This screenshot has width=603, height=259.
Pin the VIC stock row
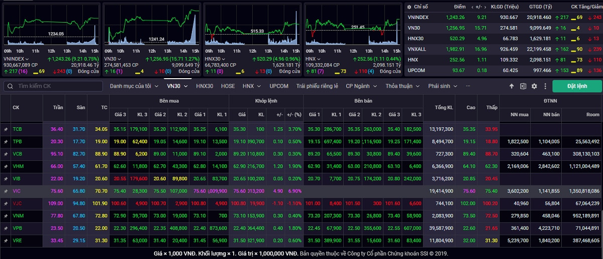6,191
